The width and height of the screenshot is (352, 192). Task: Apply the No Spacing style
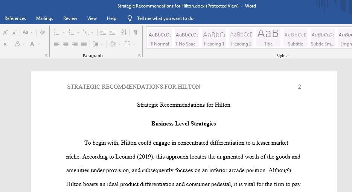click(187, 38)
